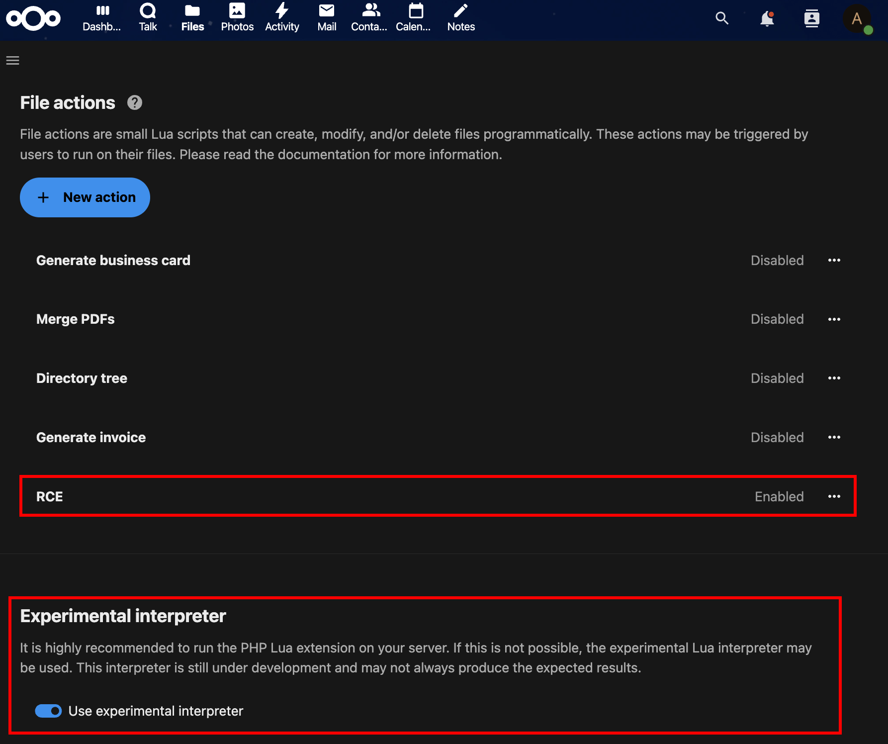Click Disabled status of Merge PDFs
Image resolution: width=888 pixels, height=744 pixels.
coord(777,319)
